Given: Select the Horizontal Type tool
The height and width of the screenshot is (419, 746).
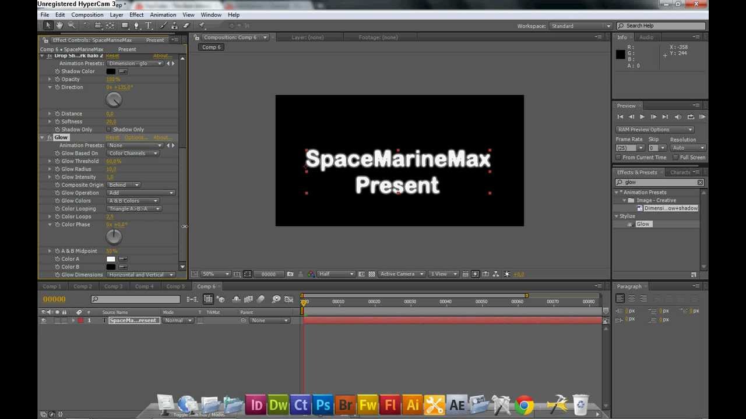Looking at the screenshot, I should click(x=149, y=26).
